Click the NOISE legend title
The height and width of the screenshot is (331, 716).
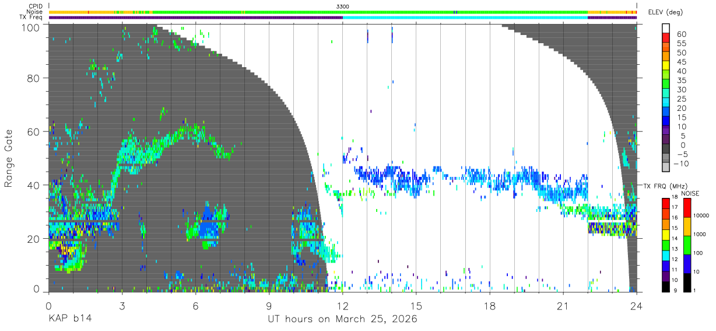(x=690, y=193)
